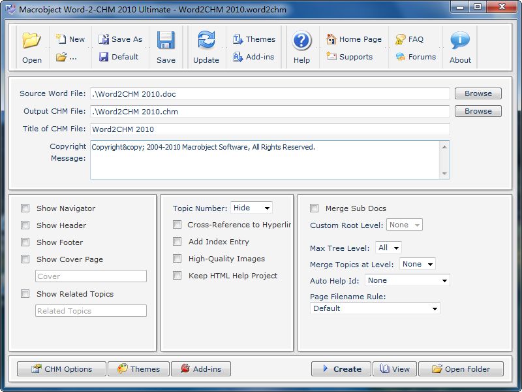
Task: Open recent files via the folder ellipsis icon
Action: tap(67, 57)
